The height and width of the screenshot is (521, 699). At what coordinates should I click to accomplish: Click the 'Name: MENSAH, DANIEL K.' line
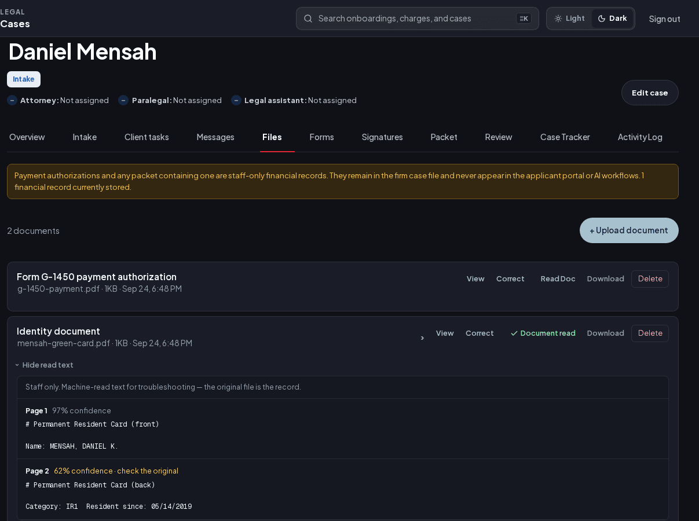(72, 446)
